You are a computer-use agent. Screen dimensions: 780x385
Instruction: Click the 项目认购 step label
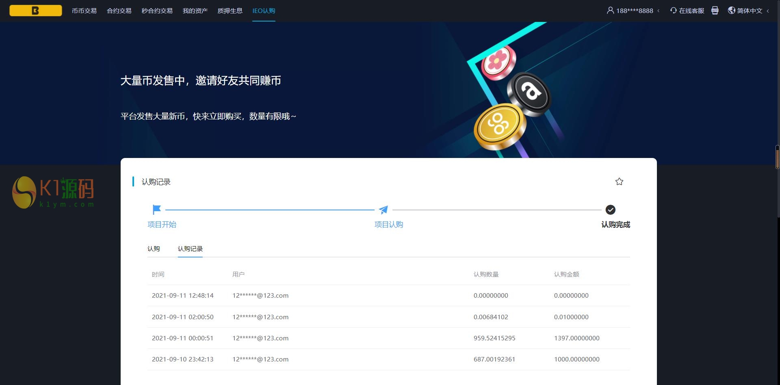point(389,225)
